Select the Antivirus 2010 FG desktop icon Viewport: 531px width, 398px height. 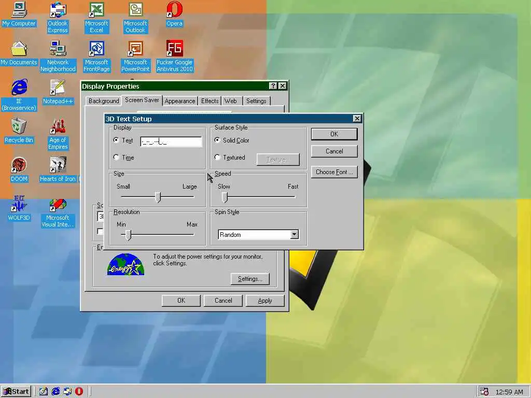click(174, 56)
